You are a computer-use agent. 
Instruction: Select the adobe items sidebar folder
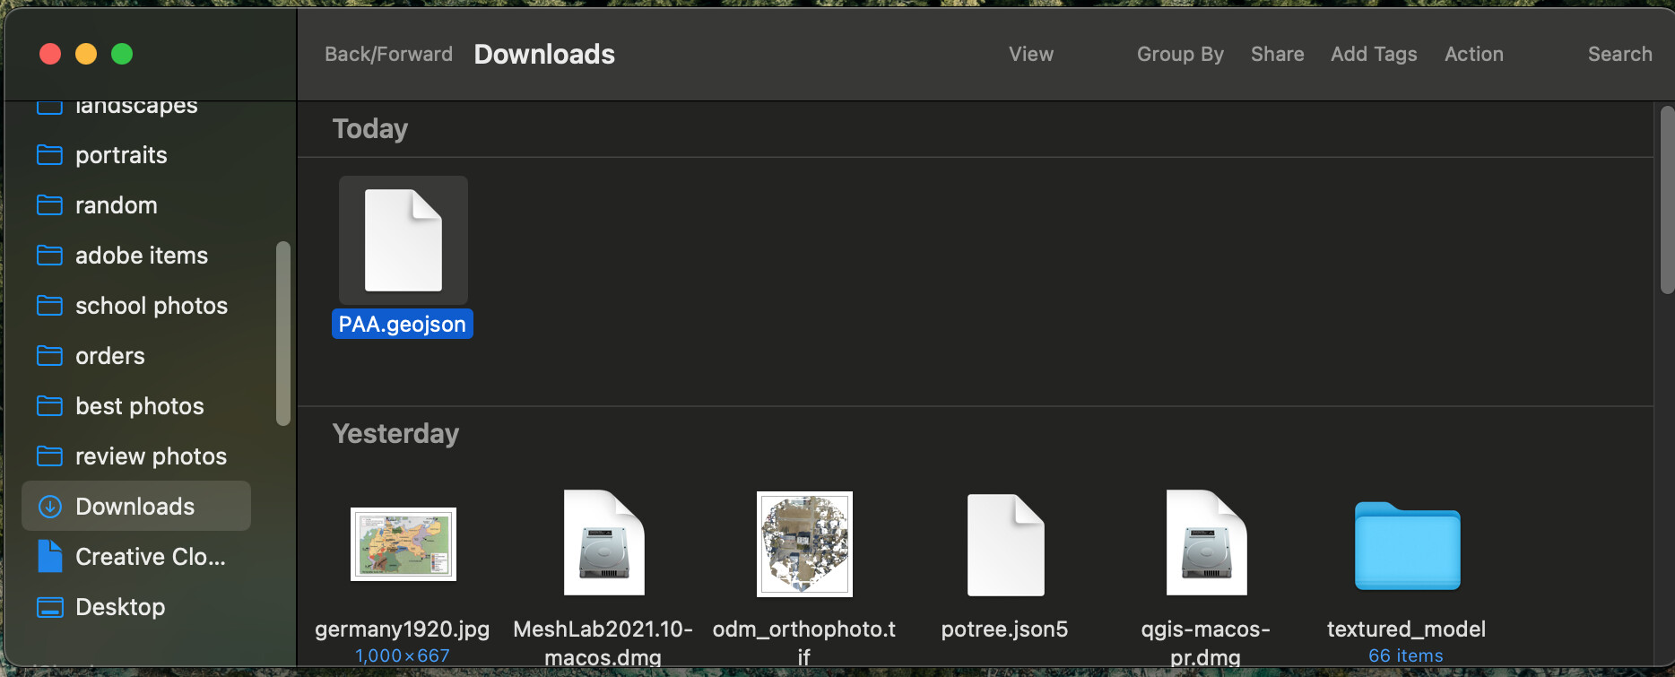tap(141, 256)
